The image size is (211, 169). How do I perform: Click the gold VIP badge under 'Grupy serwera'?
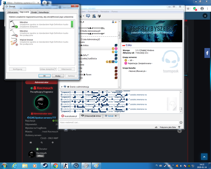(x=126, y=60)
